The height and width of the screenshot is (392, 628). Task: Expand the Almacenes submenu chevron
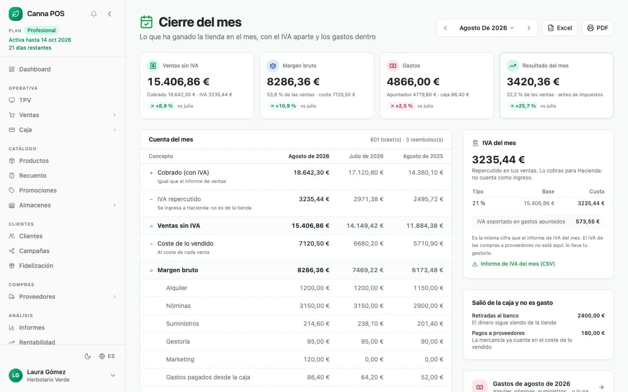115,205
